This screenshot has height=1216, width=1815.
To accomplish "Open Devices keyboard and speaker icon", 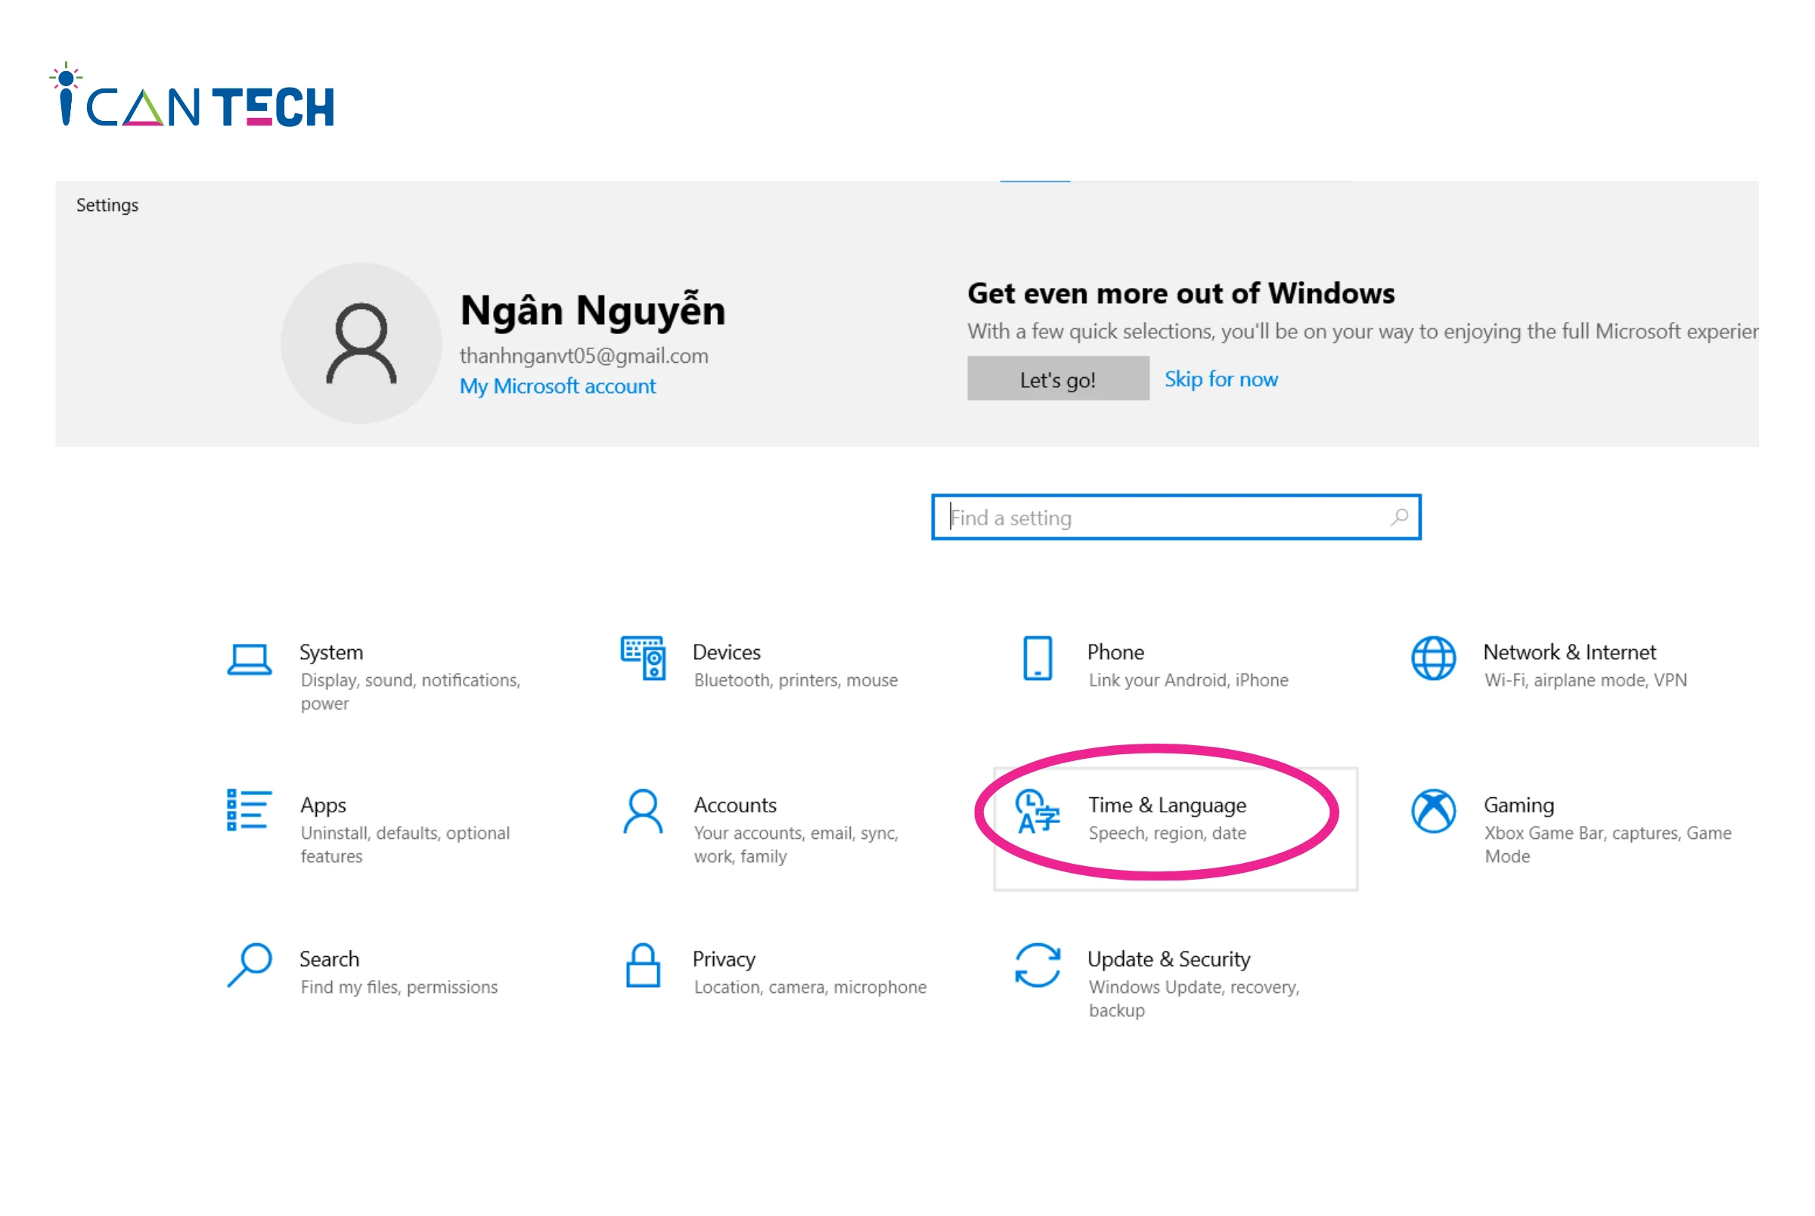I will click(x=643, y=658).
